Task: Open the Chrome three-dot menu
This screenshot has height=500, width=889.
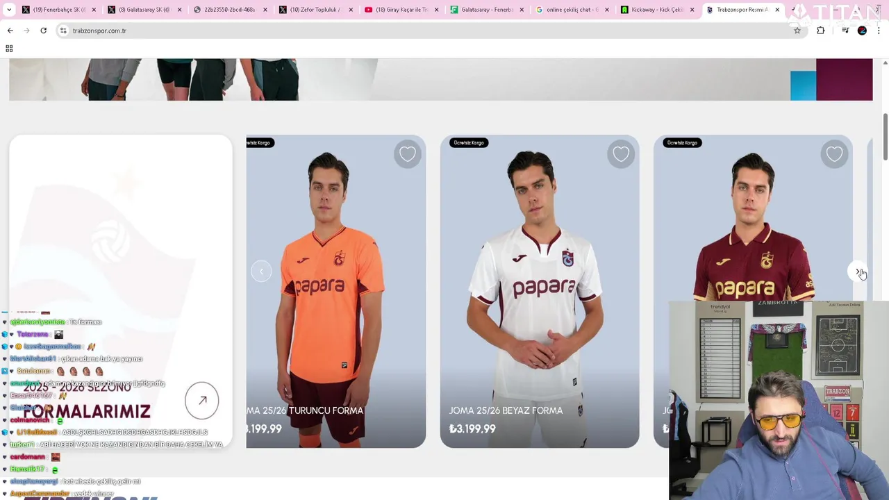Action: point(879,31)
